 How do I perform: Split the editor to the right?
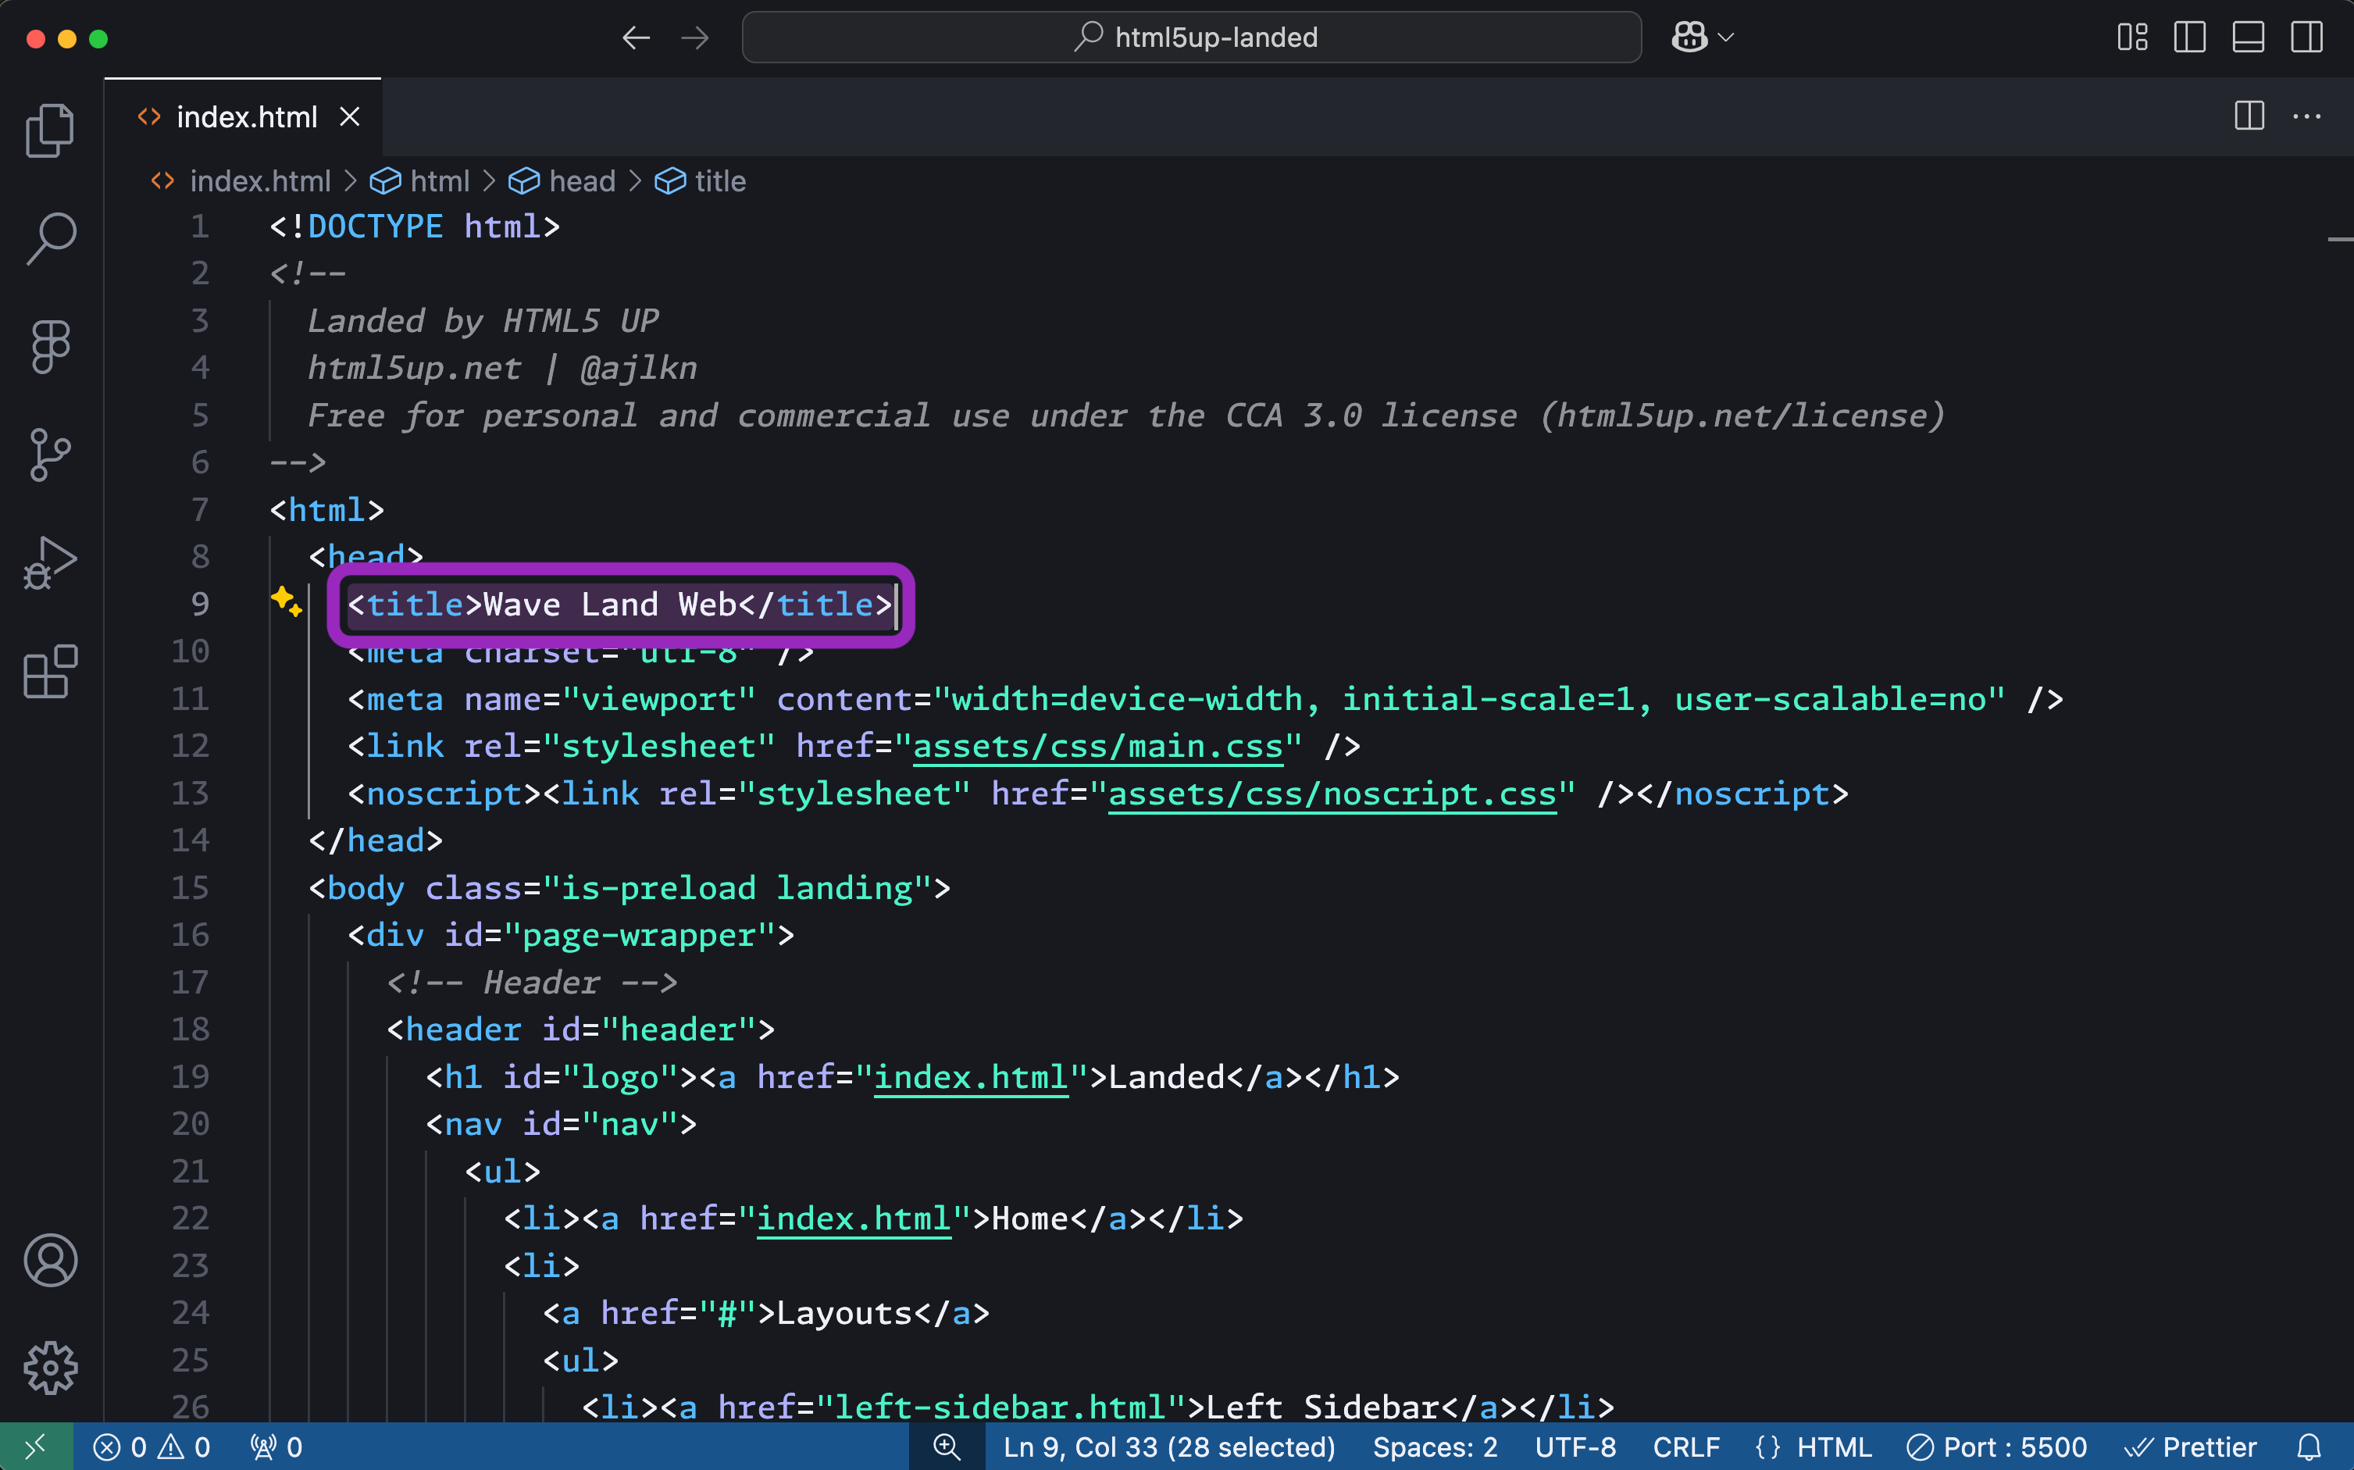pos(2249,116)
